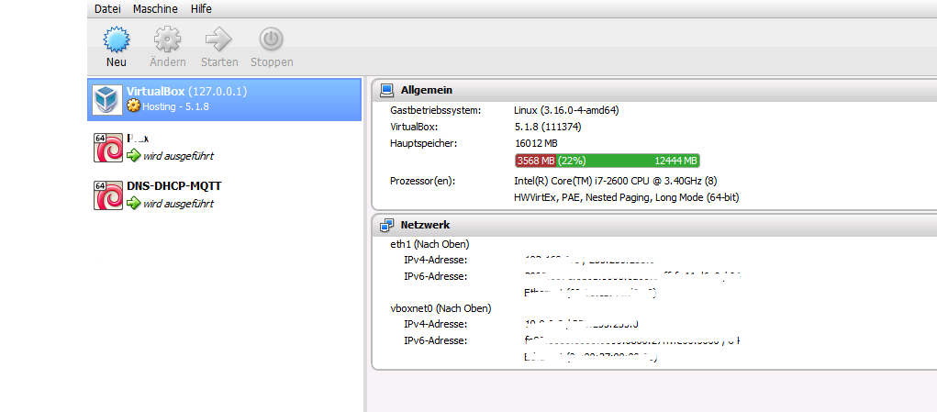937x412 pixels.
Task: Click the Hosting status gear icon
Action: [x=133, y=106]
